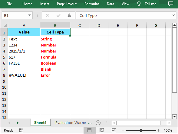This screenshot has width=178, height=134.
Task: Click the red Blank cell
Action: pyautogui.click(x=55, y=69)
